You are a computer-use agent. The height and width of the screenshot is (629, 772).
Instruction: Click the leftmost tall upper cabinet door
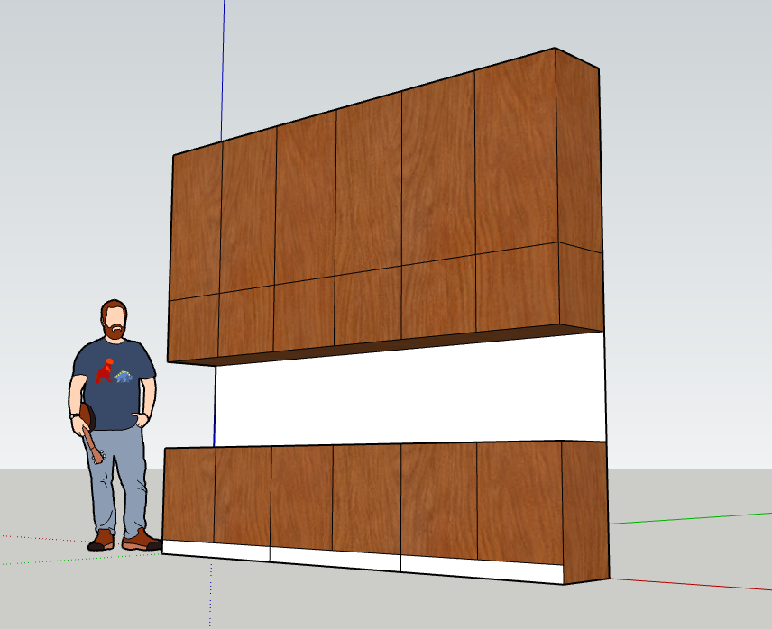tap(197, 223)
